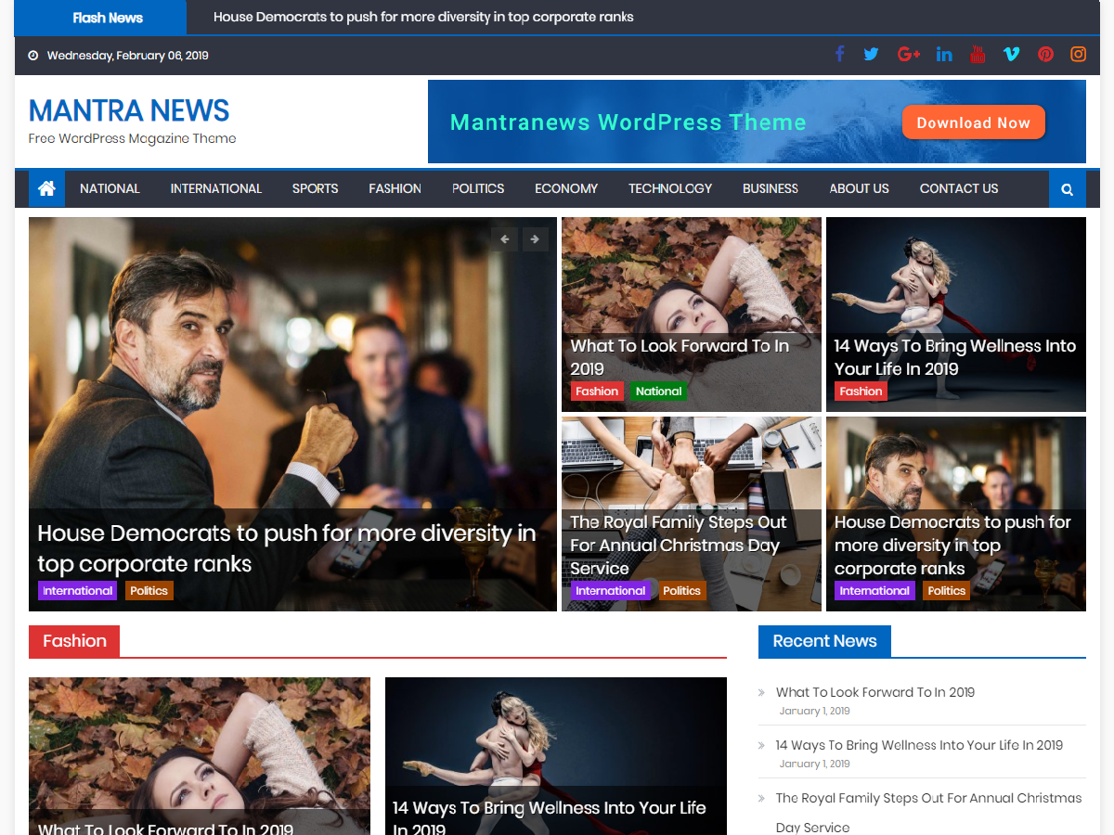Open the Sports menu item

coord(315,188)
